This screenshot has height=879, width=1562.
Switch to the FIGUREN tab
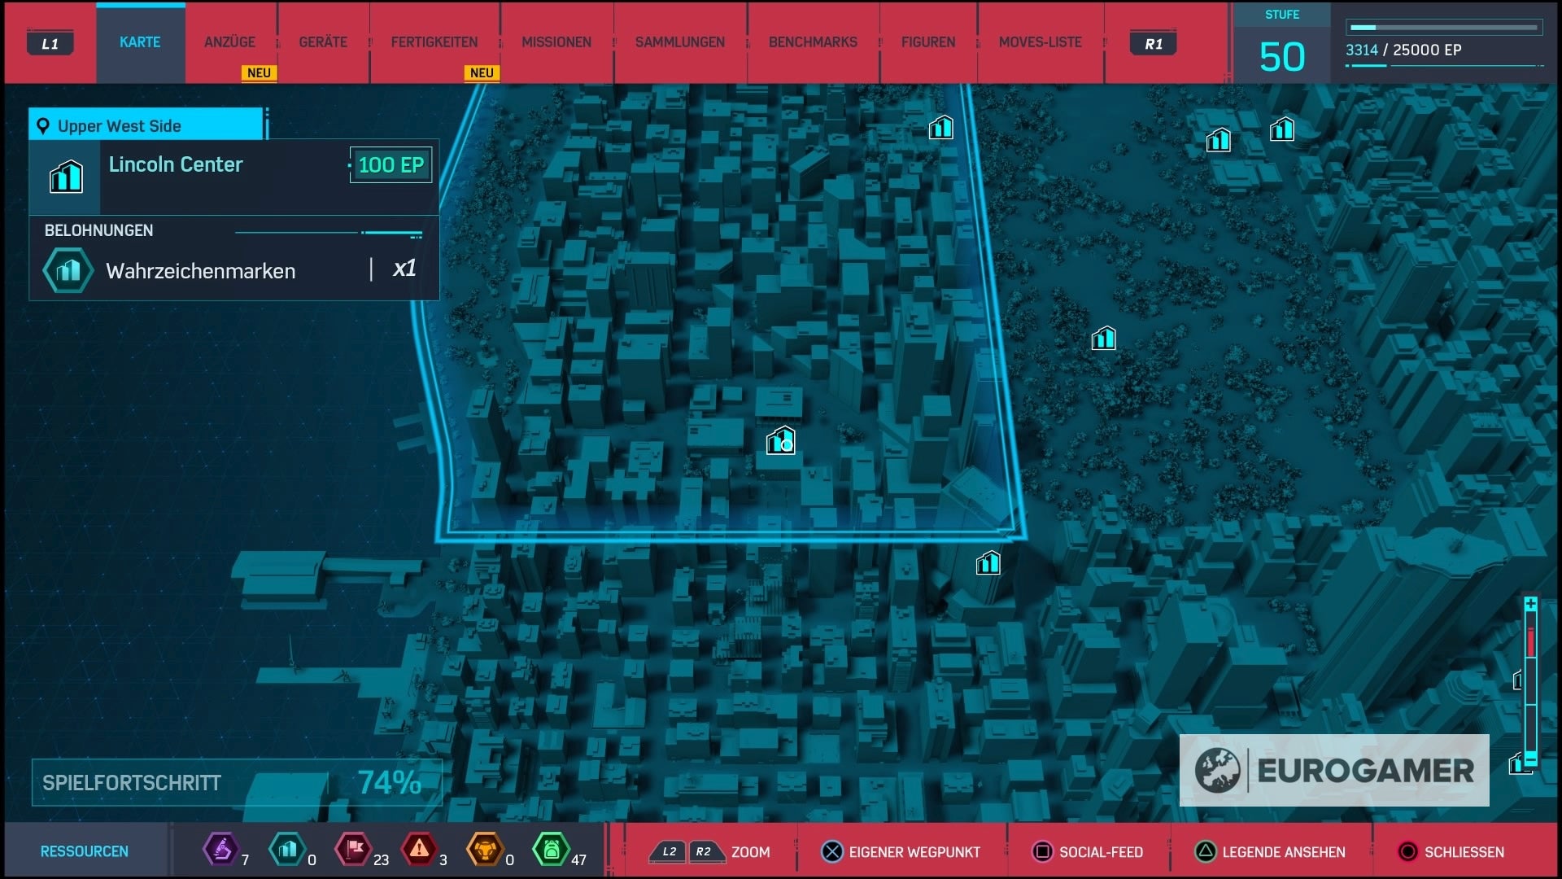pos(928,42)
